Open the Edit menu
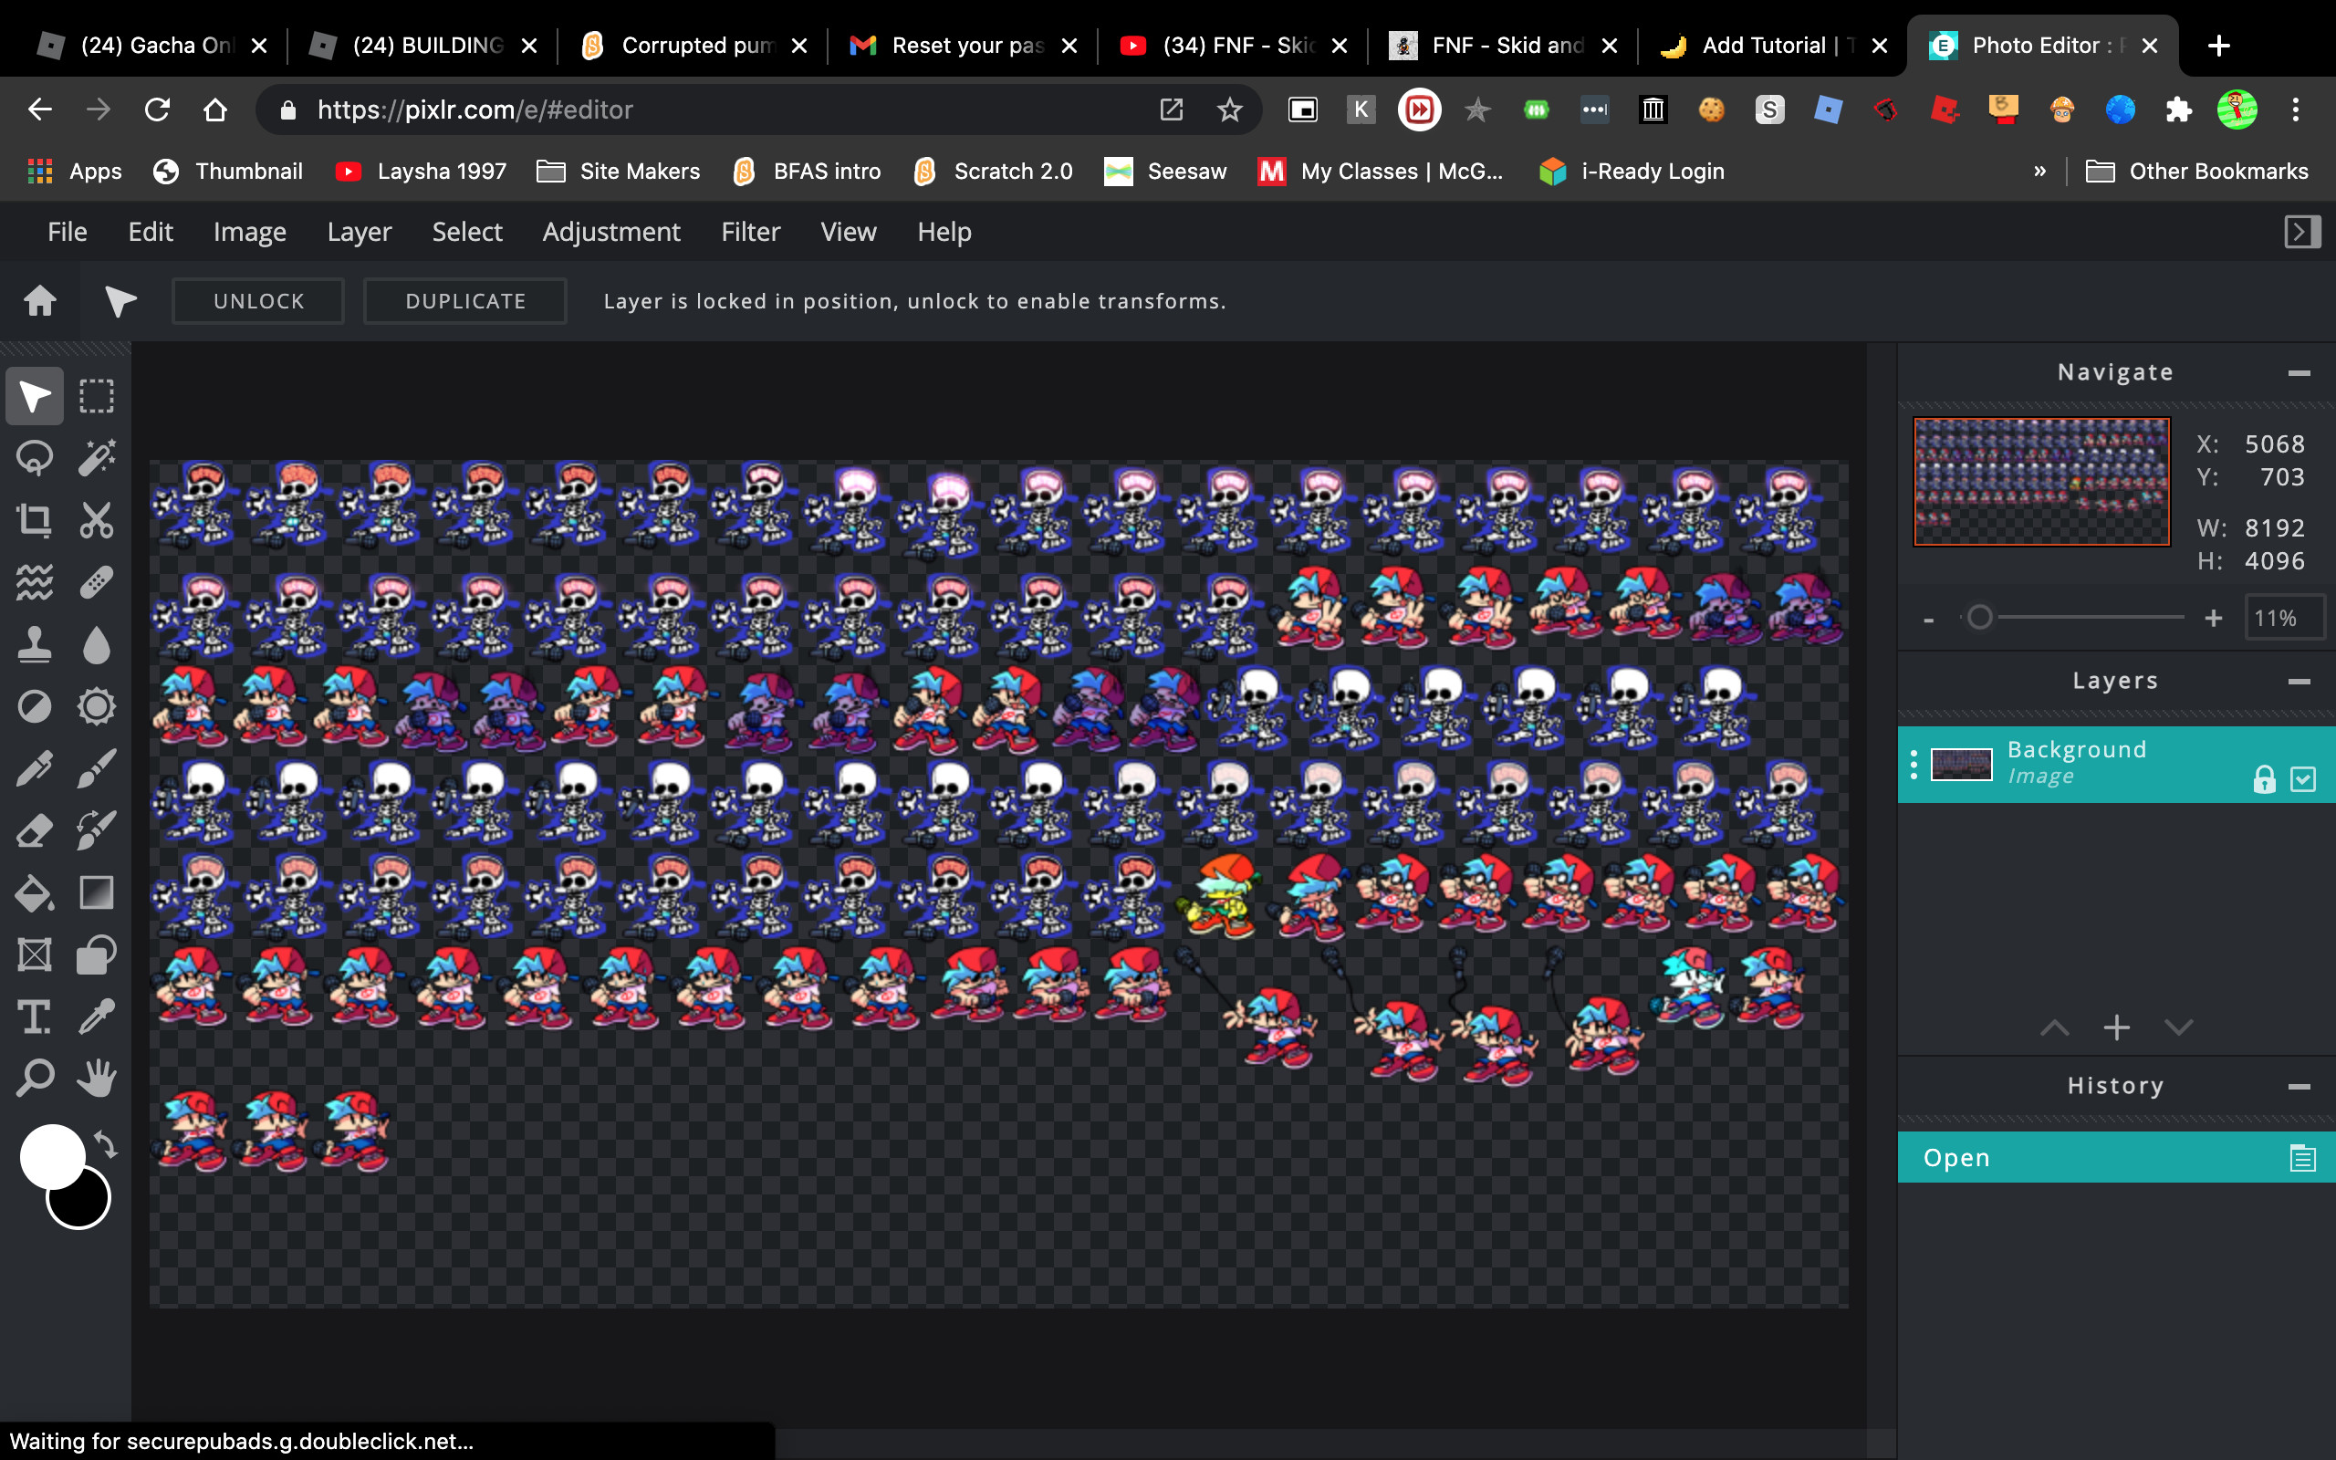Image resolution: width=2336 pixels, height=1460 pixels. (x=151, y=232)
